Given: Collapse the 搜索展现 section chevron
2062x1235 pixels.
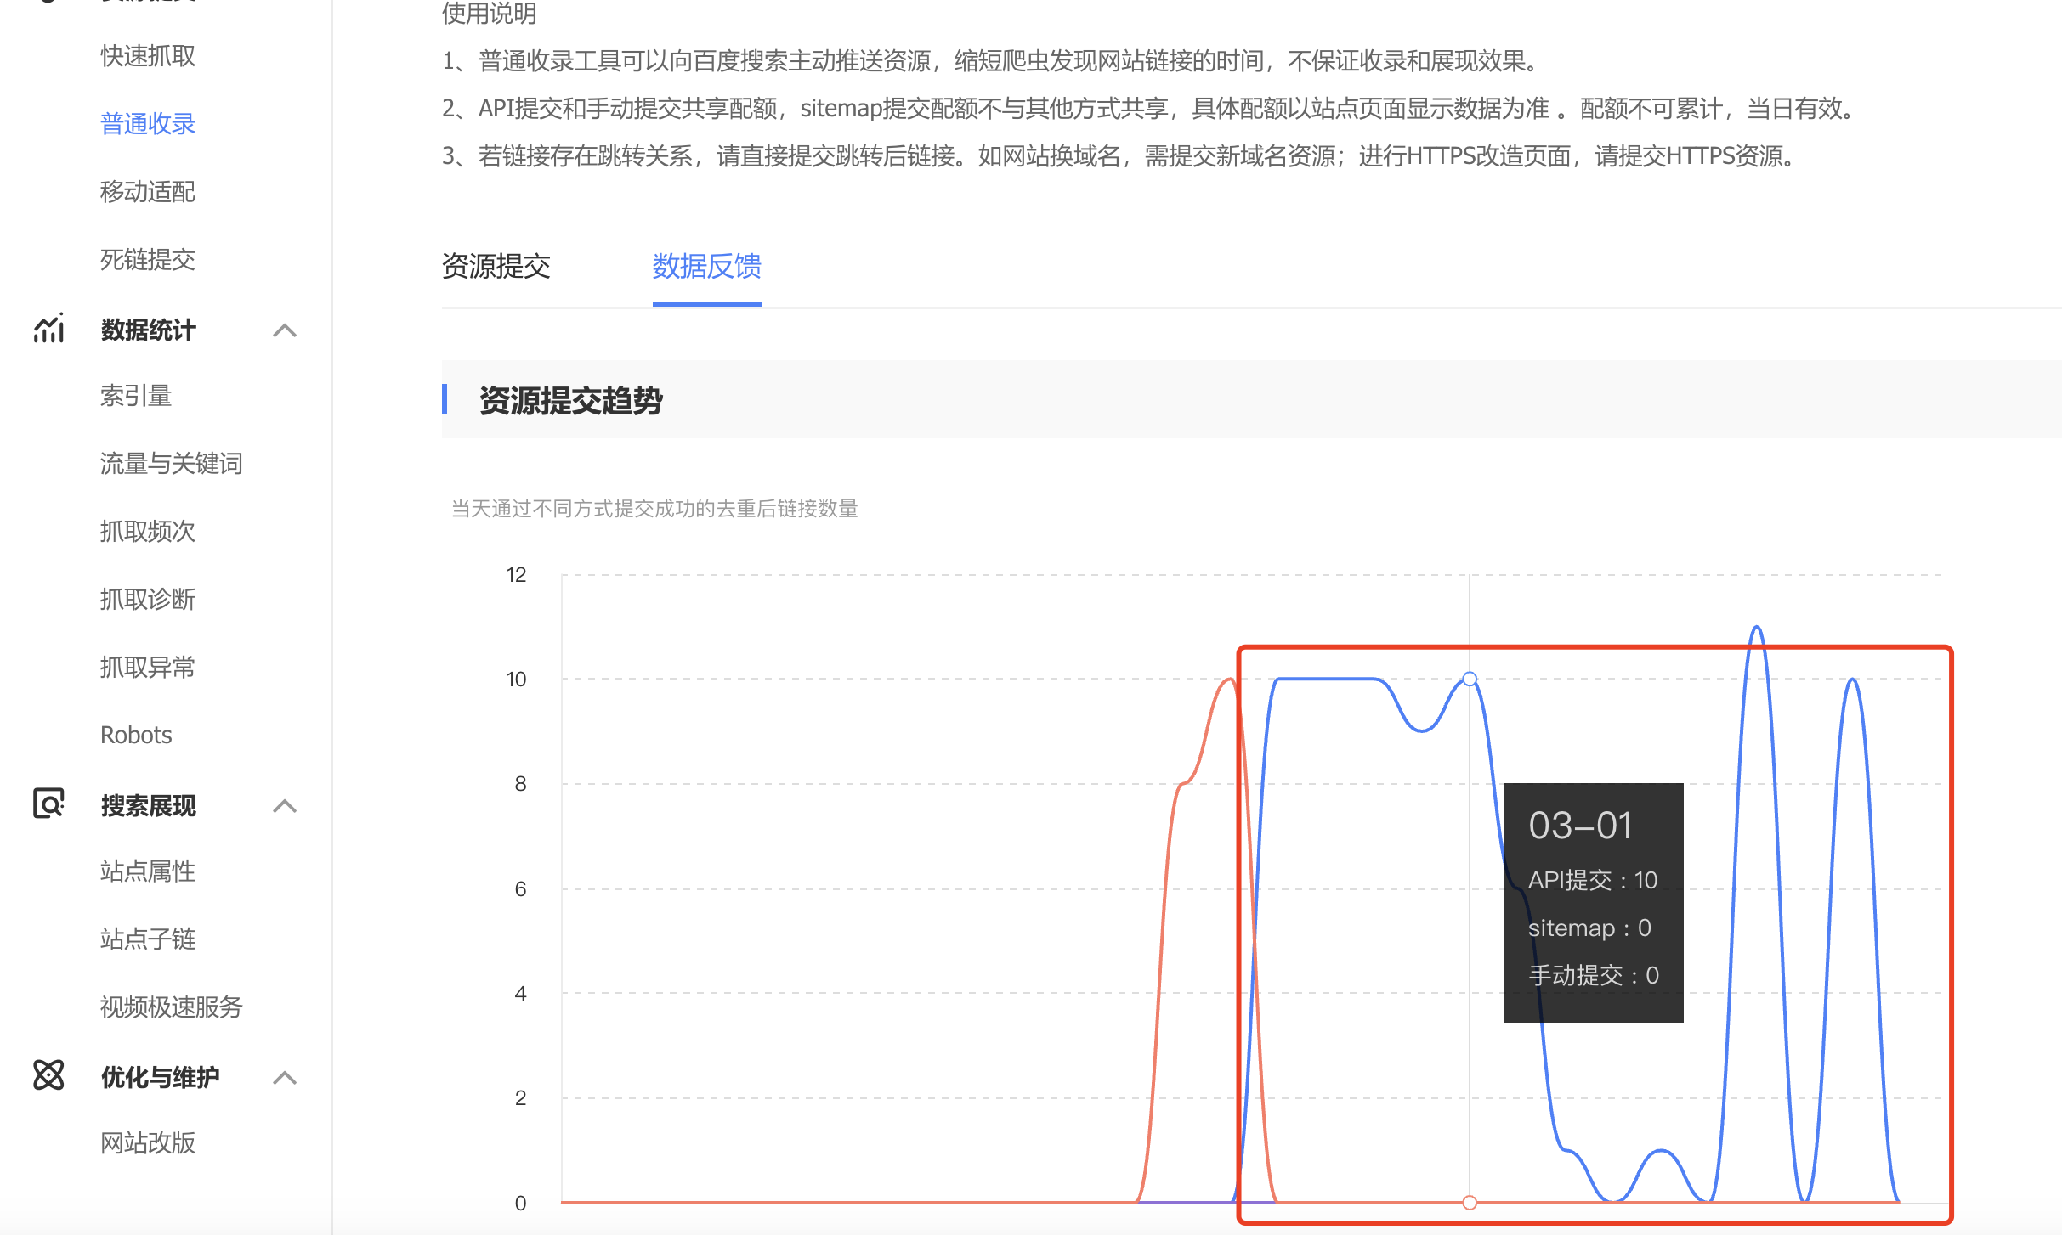Looking at the screenshot, I should (x=285, y=806).
